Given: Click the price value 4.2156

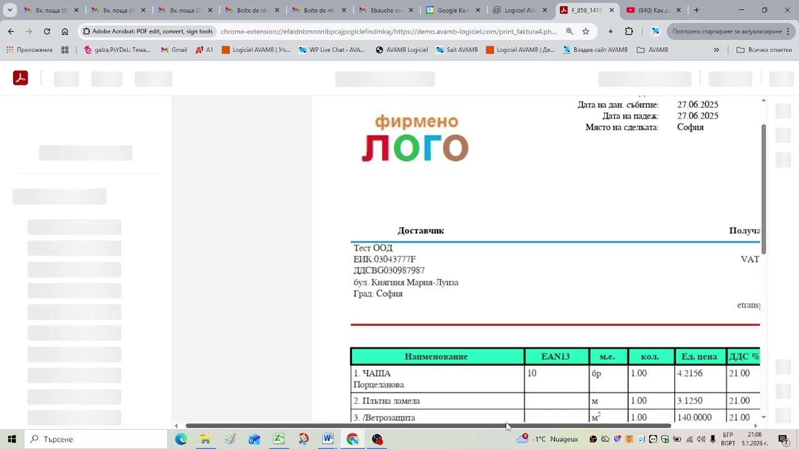Looking at the screenshot, I should coord(690,374).
